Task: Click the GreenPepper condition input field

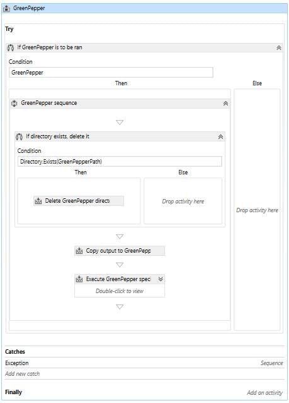Action: tap(111, 73)
